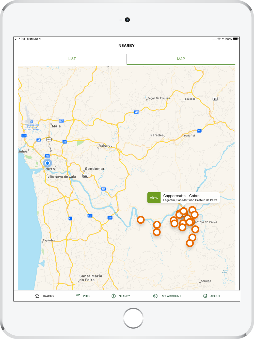Image resolution: width=254 pixels, height=339 pixels.
Task: Tap the N14 road shield
Action: click(x=49, y=139)
